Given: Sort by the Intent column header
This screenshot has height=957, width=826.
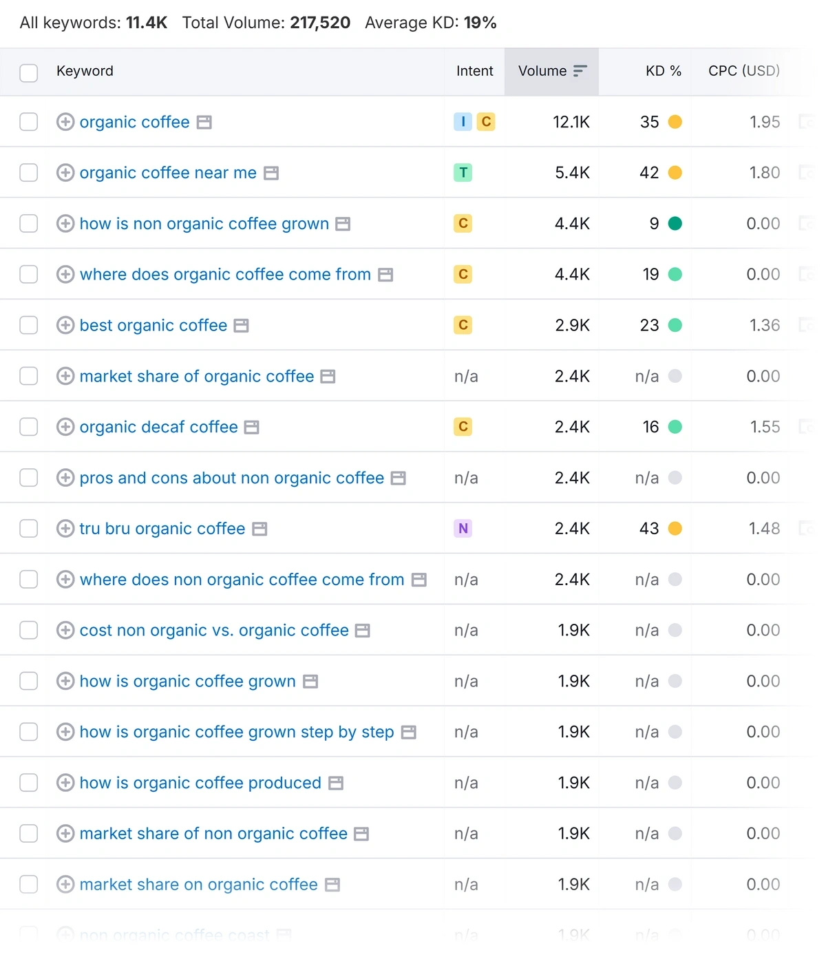Looking at the screenshot, I should pyautogui.click(x=475, y=71).
